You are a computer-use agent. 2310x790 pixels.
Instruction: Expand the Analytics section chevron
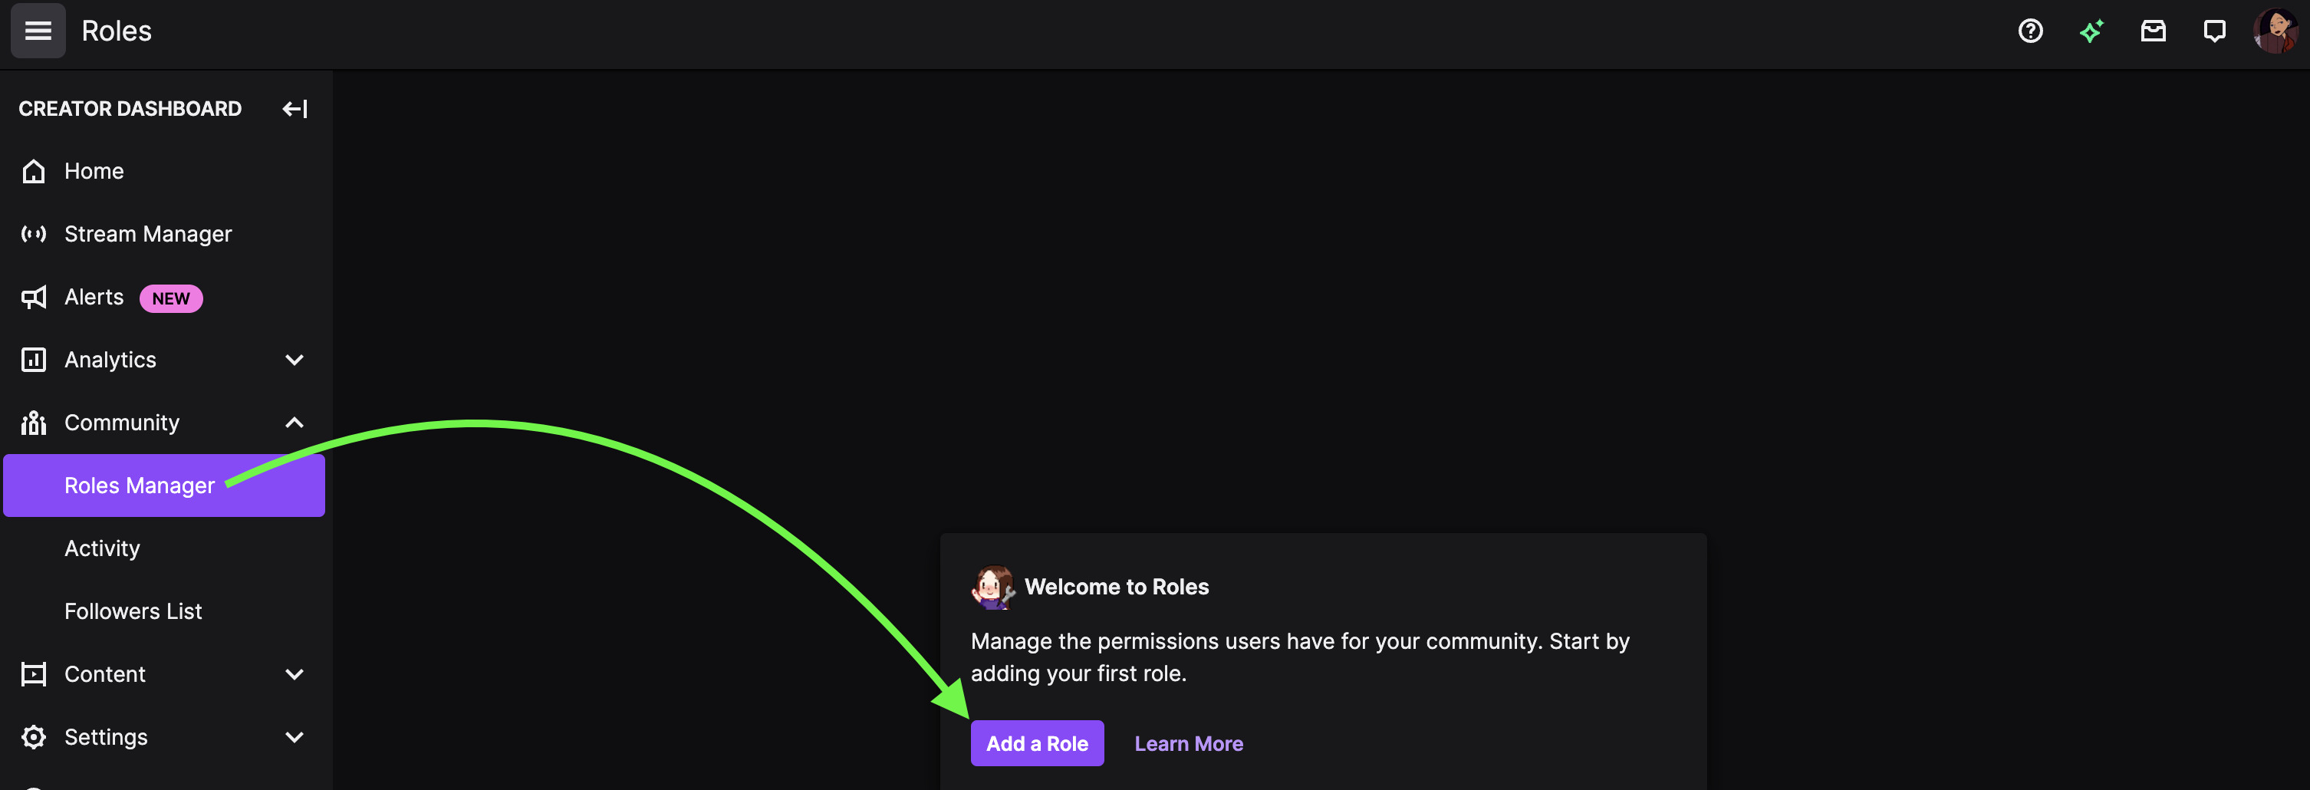pyautogui.click(x=295, y=360)
